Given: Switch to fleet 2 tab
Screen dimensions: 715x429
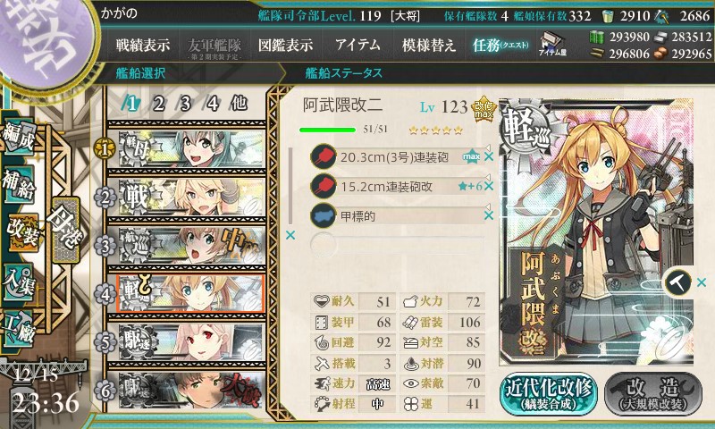Looking at the screenshot, I should (159, 104).
